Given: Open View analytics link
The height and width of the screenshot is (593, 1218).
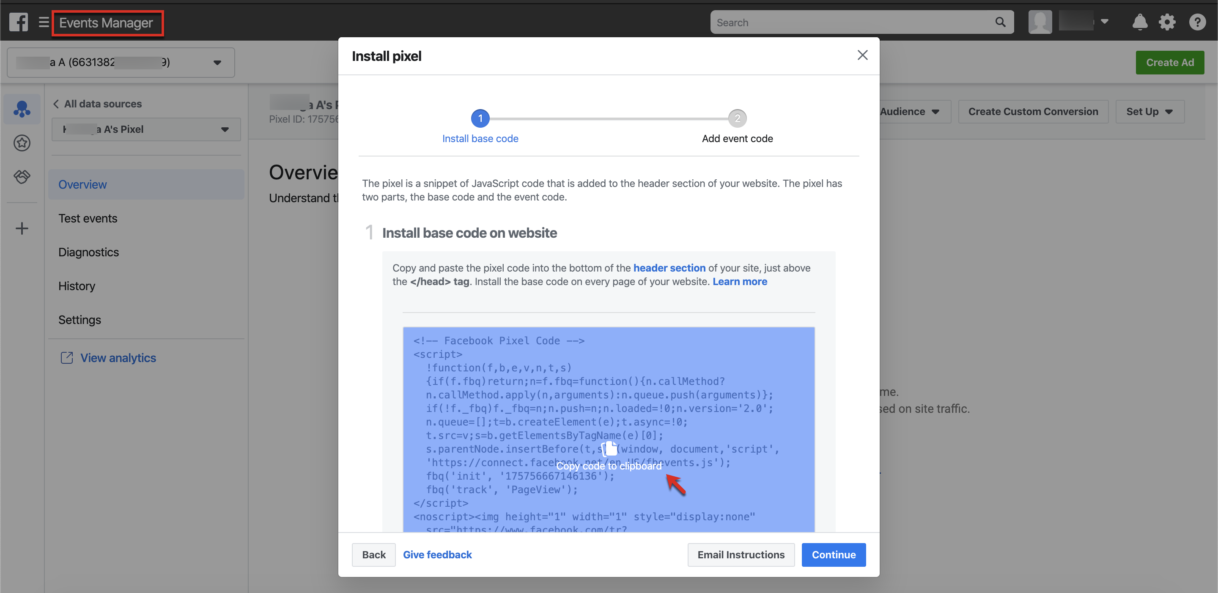Looking at the screenshot, I should pyautogui.click(x=118, y=358).
